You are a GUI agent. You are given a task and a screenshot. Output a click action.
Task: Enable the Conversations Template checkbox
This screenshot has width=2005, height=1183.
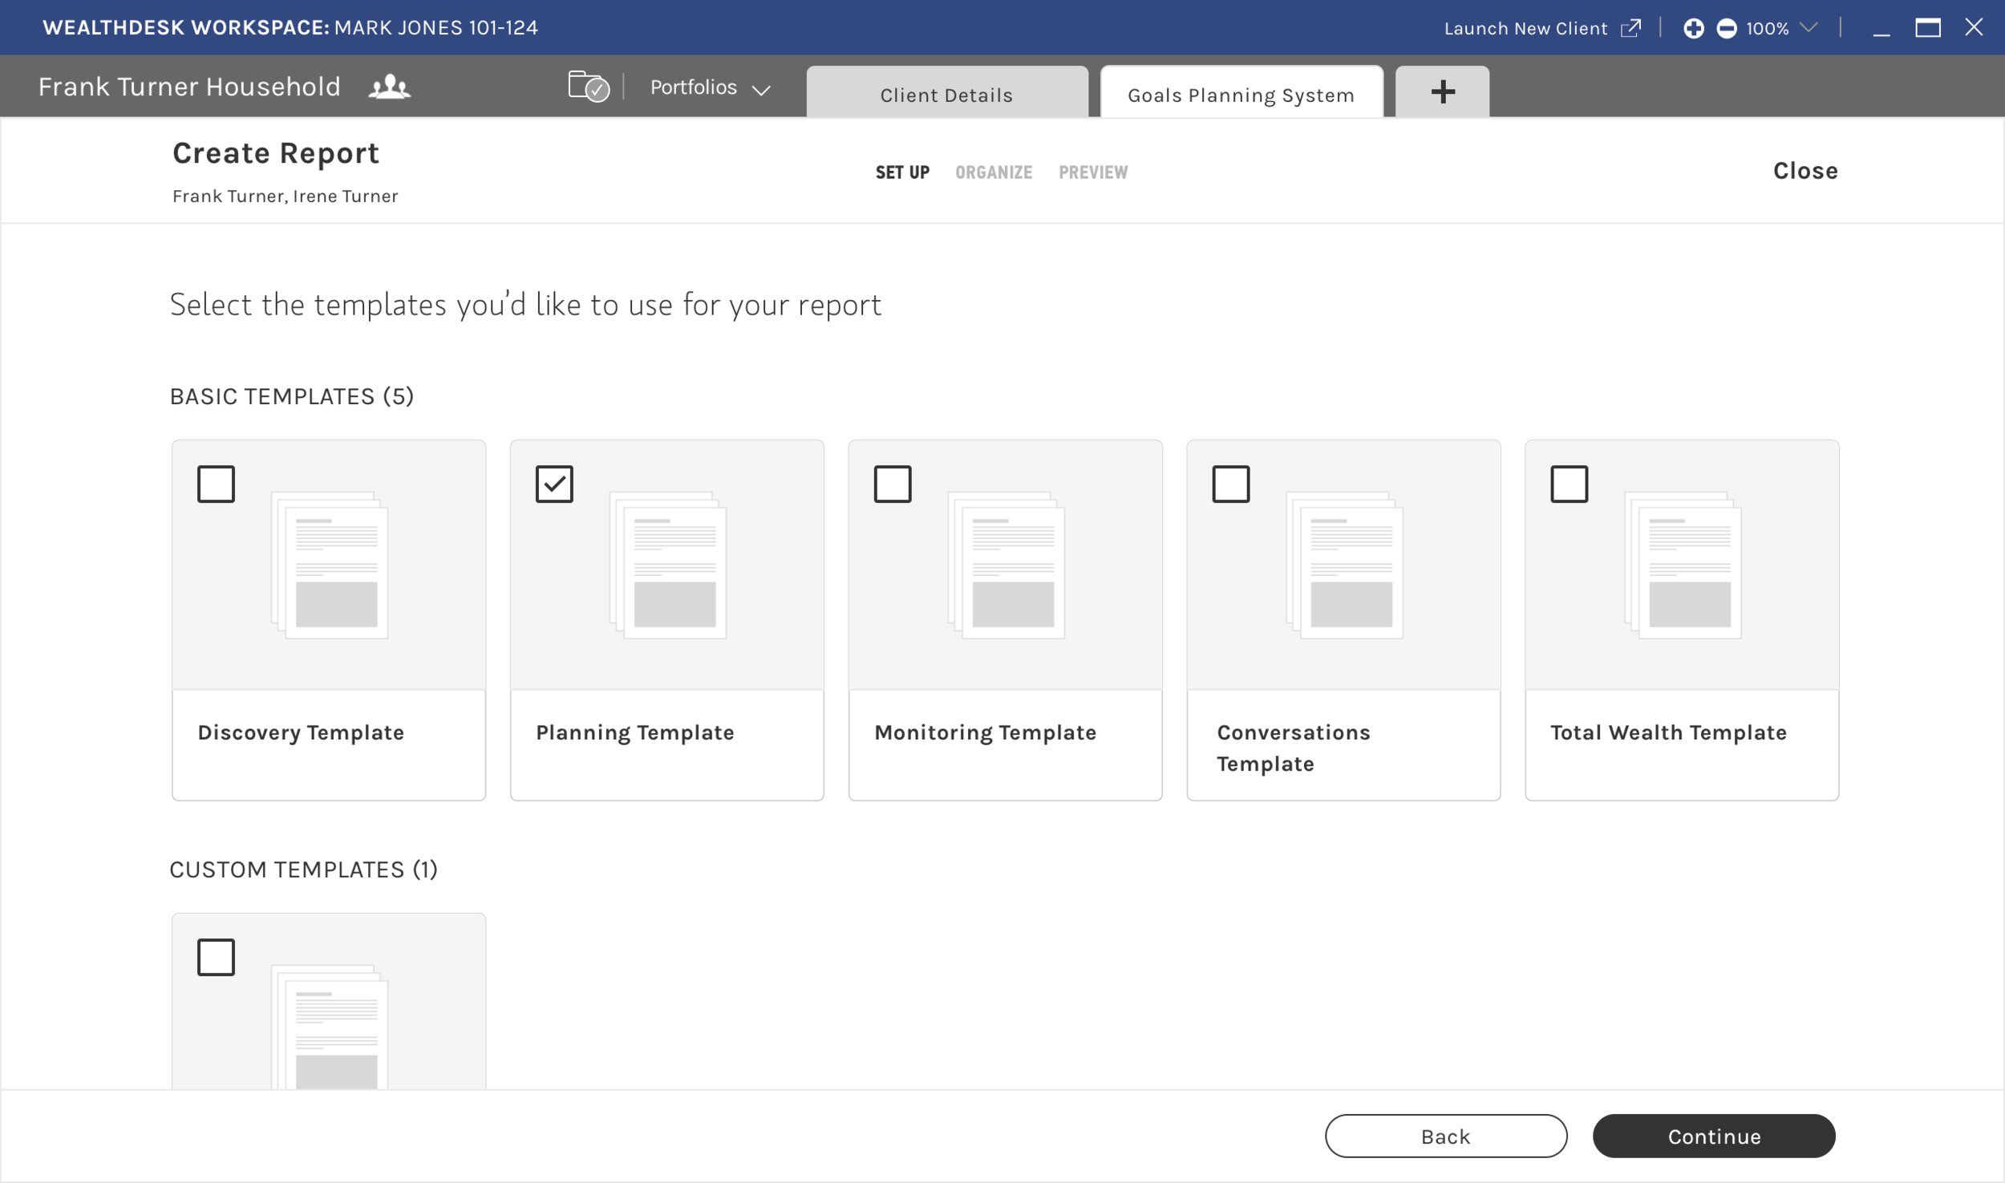tap(1230, 484)
